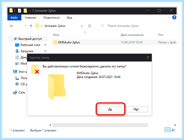Maximize the explorer window
This screenshot has width=184, height=140.
coord(159,10)
